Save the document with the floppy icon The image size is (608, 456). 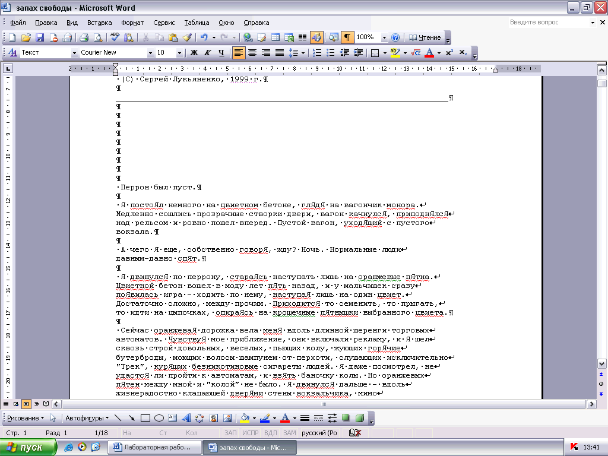click(x=40, y=37)
